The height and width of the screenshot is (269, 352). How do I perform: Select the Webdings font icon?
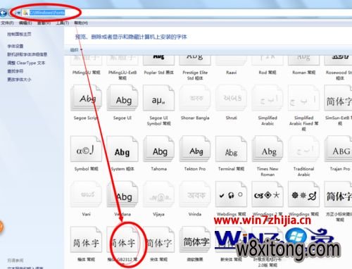tap(231, 194)
